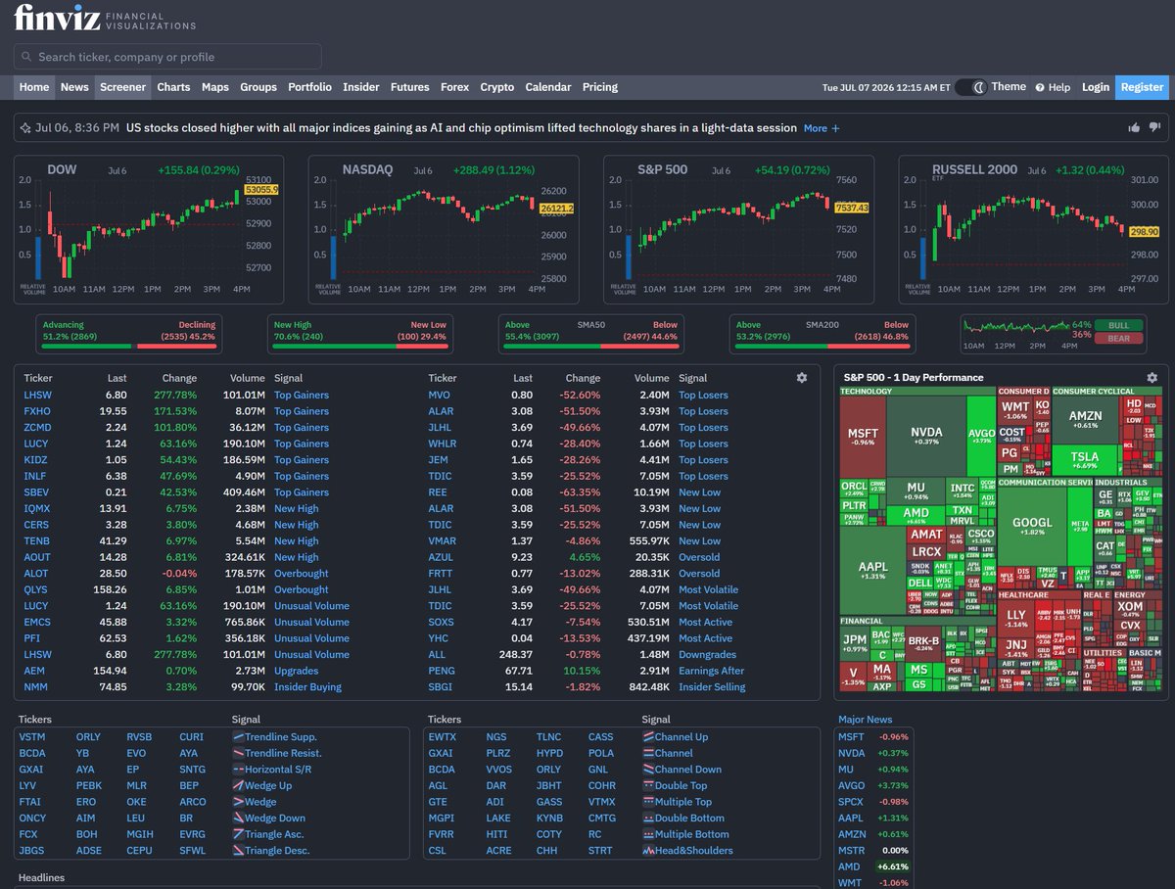Click the Help question mark icon
The height and width of the screenshot is (889, 1175).
pyautogui.click(x=1040, y=87)
